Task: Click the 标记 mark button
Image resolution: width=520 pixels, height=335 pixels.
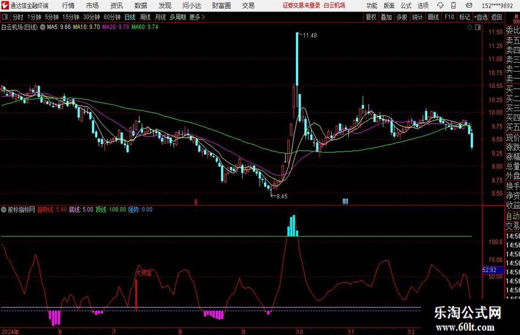Action: pos(464,17)
